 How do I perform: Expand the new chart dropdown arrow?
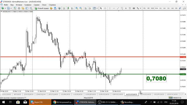(5, 8)
